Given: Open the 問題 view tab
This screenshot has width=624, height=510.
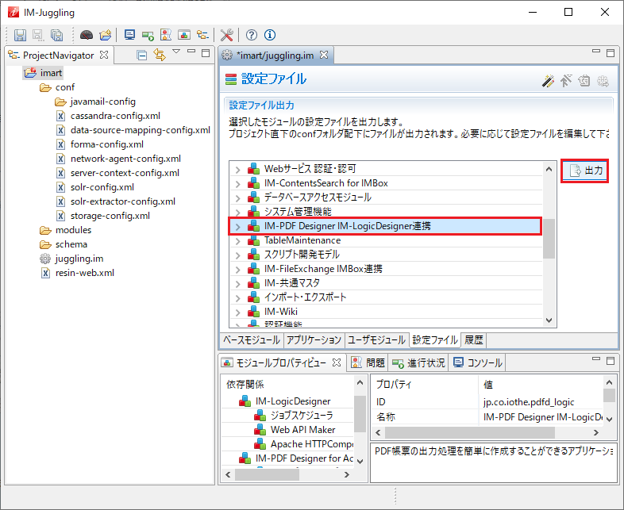Looking at the screenshot, I should point(368,362).
